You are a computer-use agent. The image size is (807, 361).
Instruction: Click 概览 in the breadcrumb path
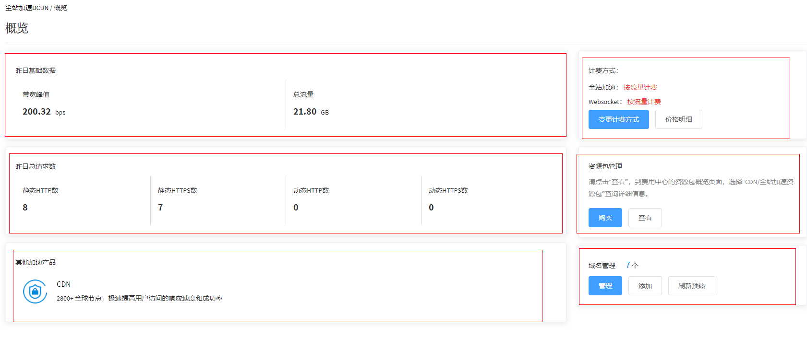(60, 8)
